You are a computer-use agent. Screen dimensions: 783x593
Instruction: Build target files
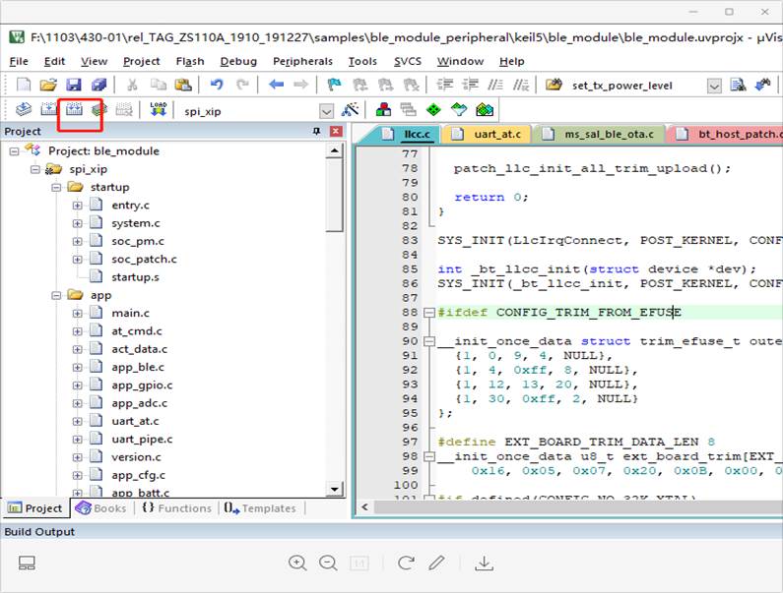tap(49, 109)
